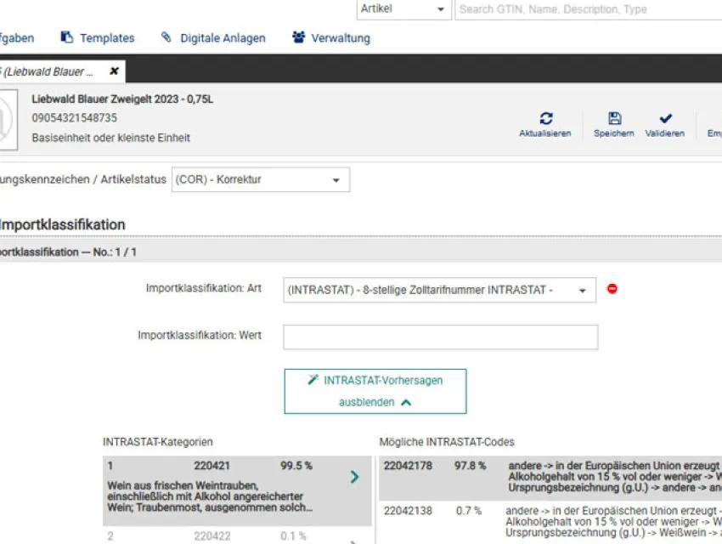Click the Templates document icon in the menu bar

tap(65, 37)
